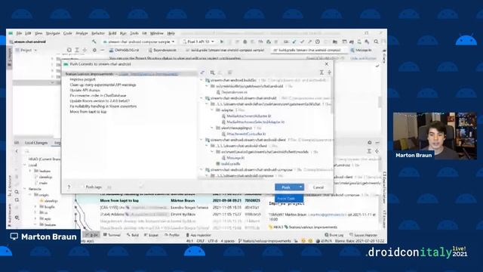Image resolution: width=483 pixels, height=272 pixels.
Task: Open the Profiler tool window
Action: tap(172, 235)
